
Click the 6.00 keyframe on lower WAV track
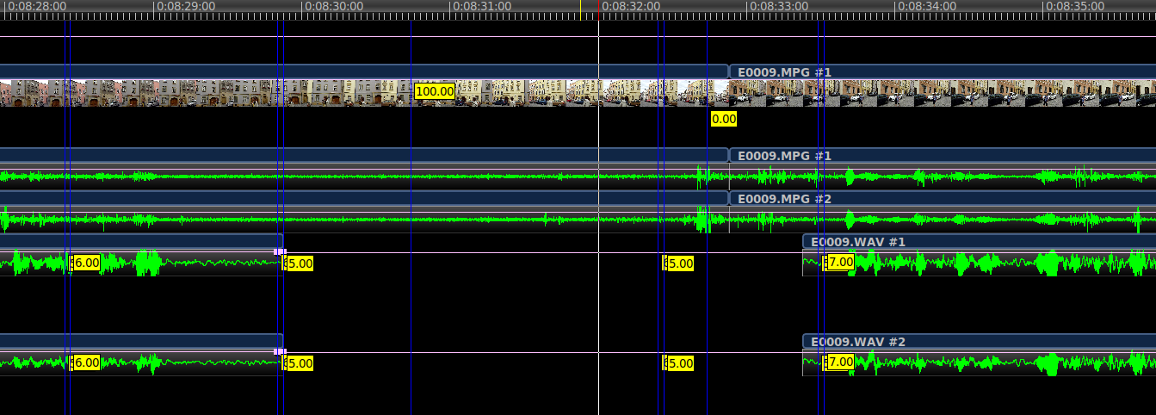[x=86, y=362]
